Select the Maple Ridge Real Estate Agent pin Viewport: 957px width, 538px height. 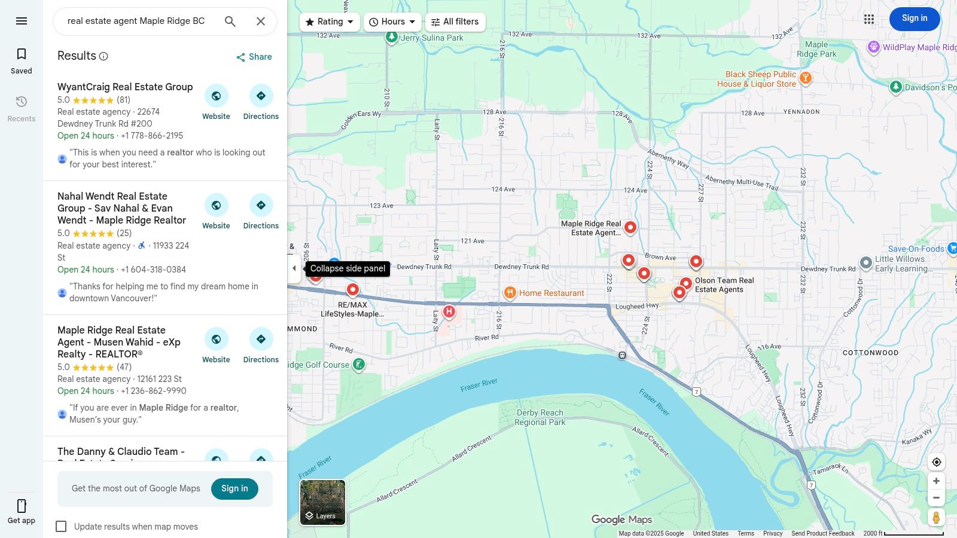[630, 227]
